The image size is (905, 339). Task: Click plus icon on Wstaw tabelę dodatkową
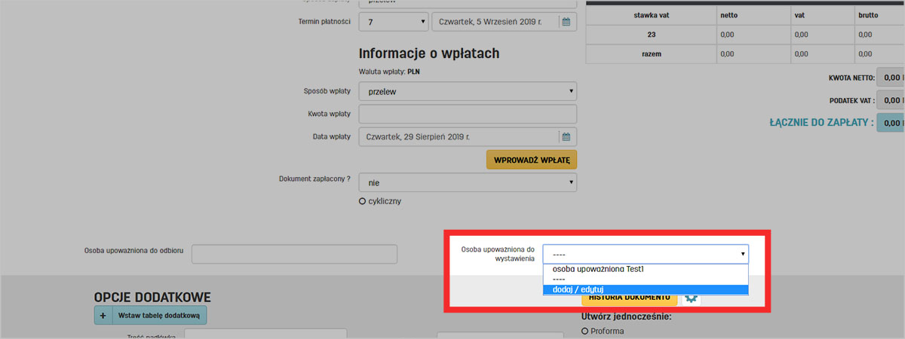click(103, 315)
